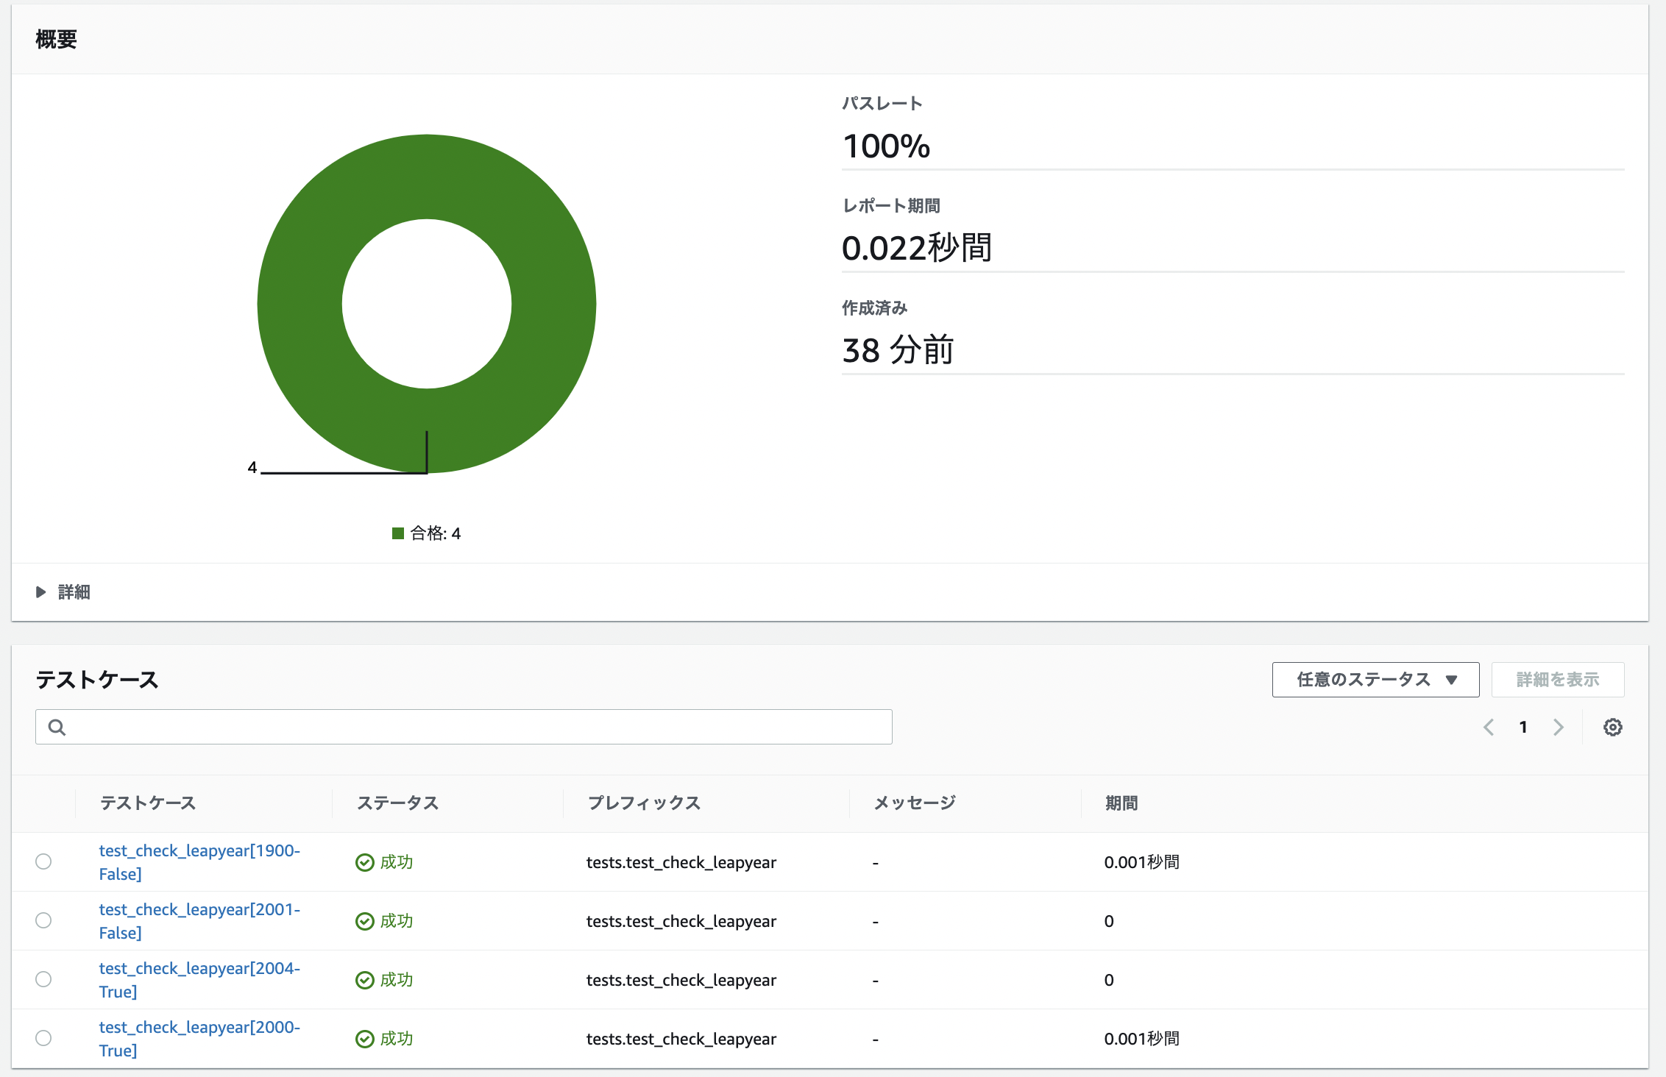Expand the 詳細 section triangle

(x=41, y=592)
